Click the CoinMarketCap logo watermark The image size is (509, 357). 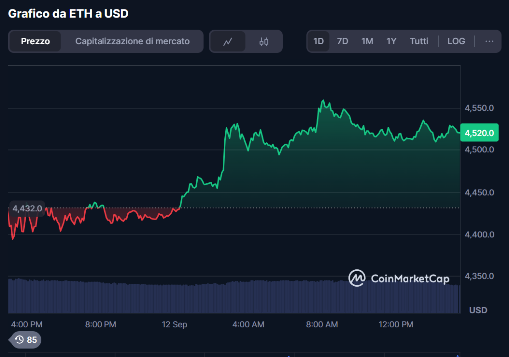pos(399,278)
